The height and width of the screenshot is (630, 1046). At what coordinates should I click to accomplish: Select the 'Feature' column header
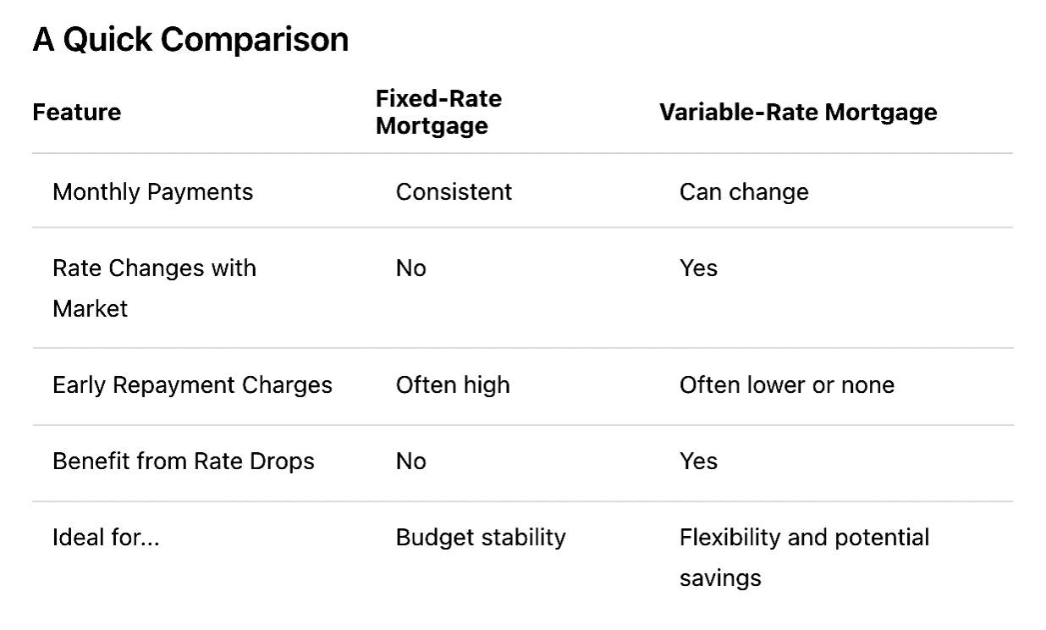76,113
